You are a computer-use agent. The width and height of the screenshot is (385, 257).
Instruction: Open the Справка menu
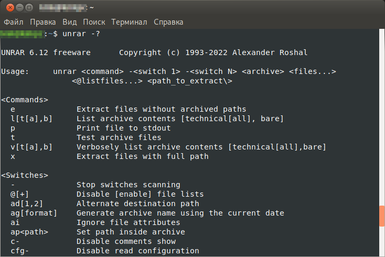[168, 22]
